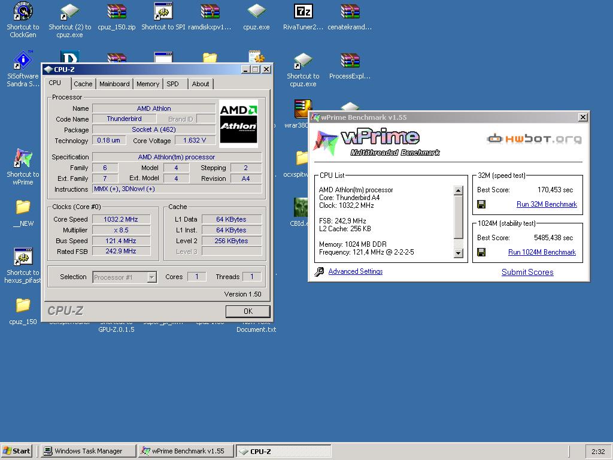This screenshot has width=613, height=460.
Task: Click the CPU List scrollbar thumb
Action: 458,217
